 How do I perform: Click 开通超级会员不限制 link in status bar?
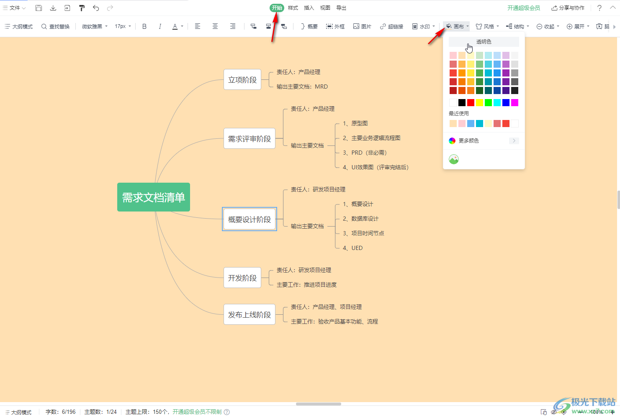197,412
